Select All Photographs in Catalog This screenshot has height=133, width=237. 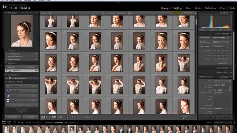tap(21, 54)
